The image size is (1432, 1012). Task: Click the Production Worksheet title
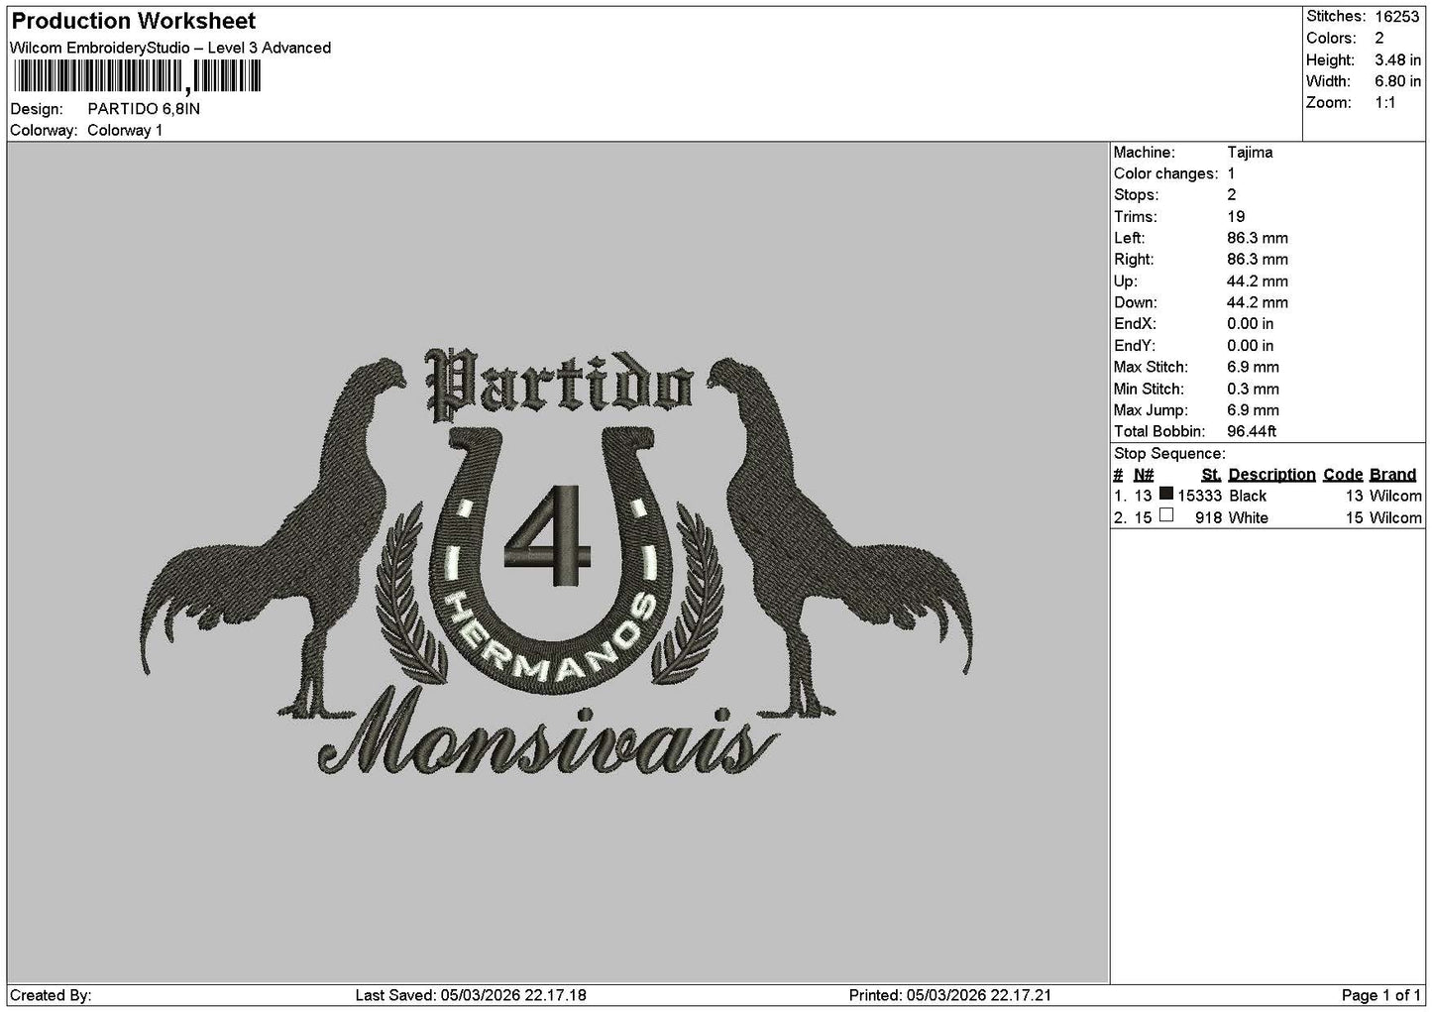click(133, 21)
